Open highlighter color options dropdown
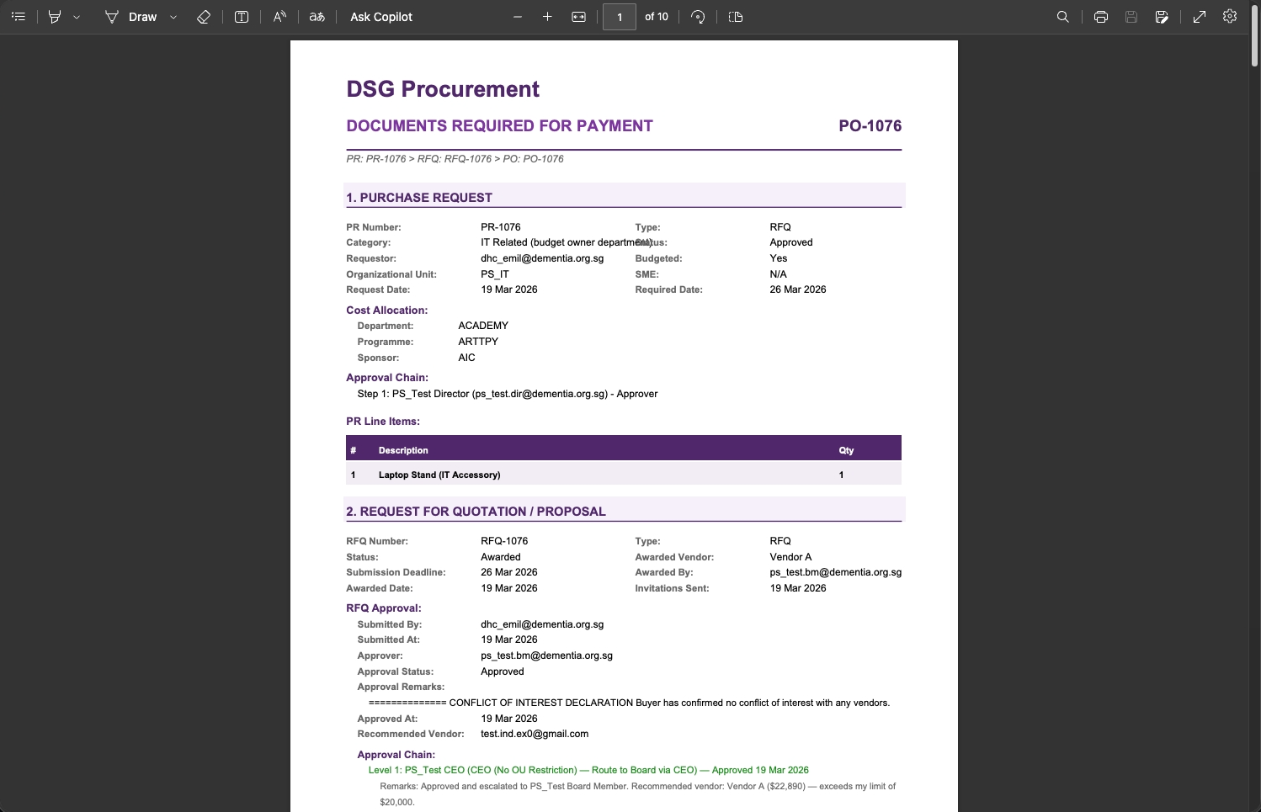Image resolution: width=1261 pixels, height=812 pixels. tap(77, 17)
